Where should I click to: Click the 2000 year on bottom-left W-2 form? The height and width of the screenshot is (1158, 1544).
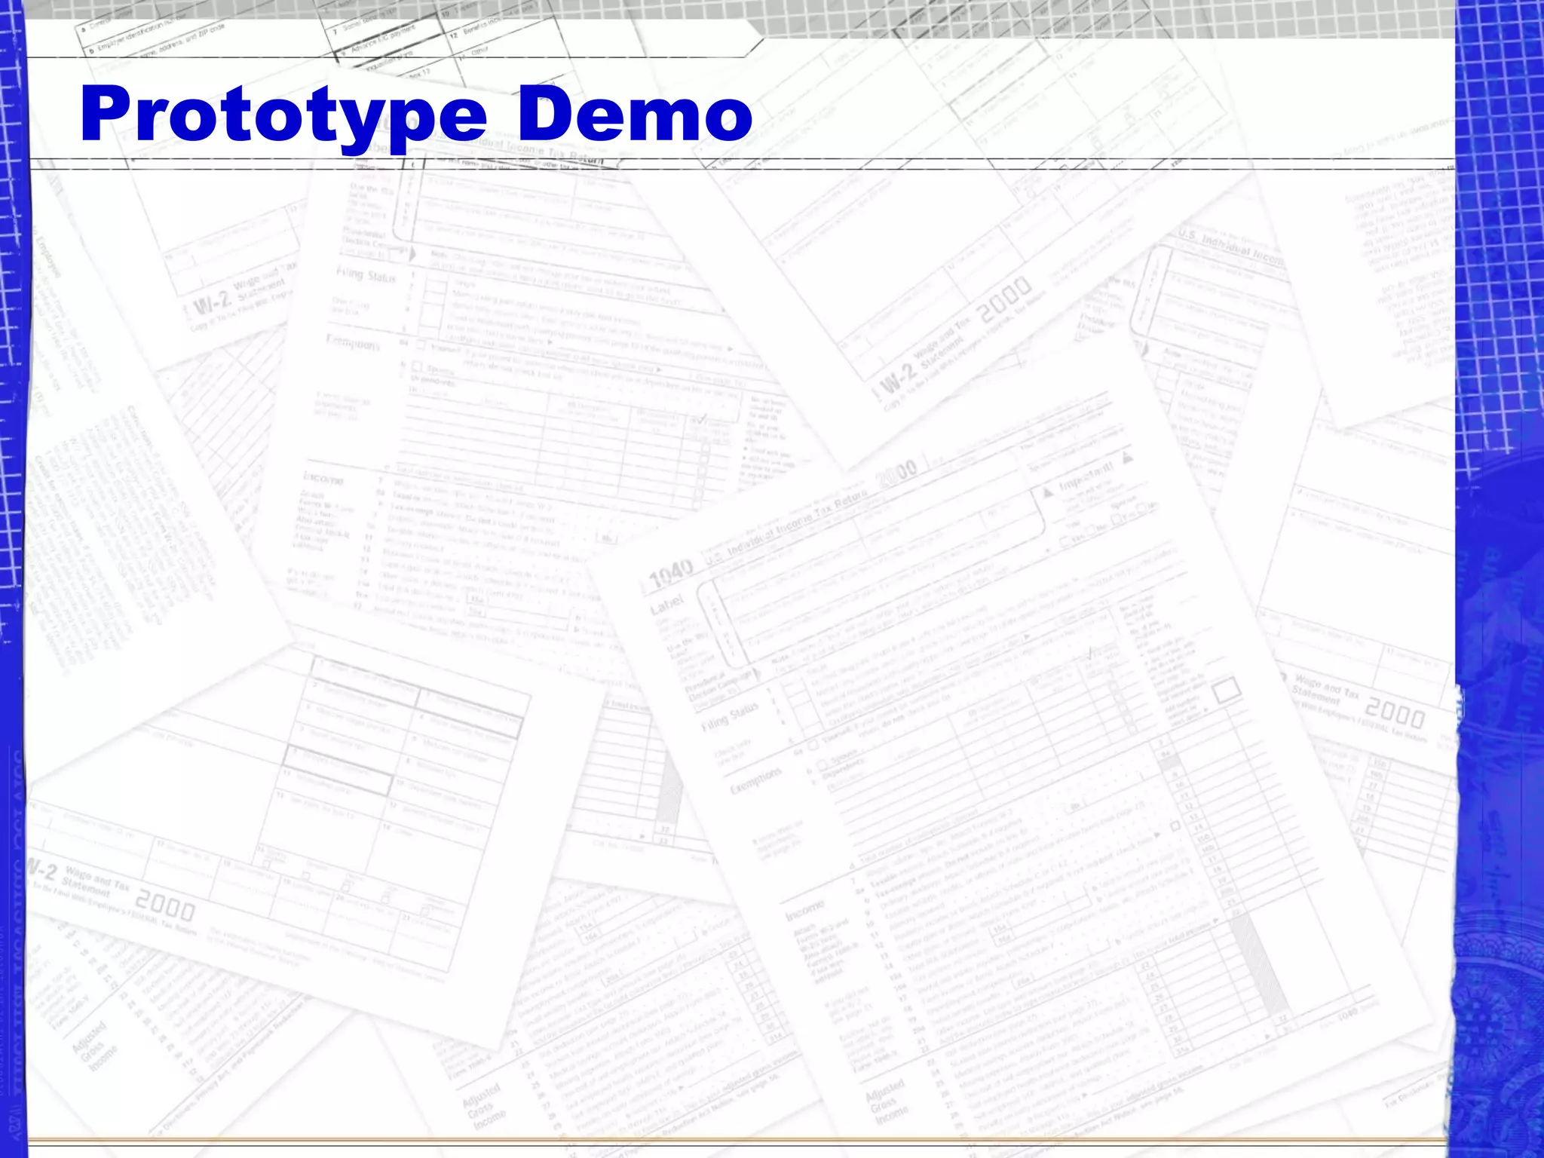pos(165,905)
